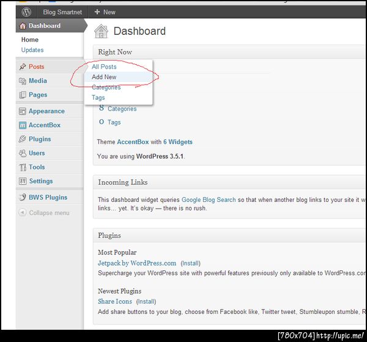Click the Appearance icon in sidebar
Screen dimensions: 367x342
(23, 111)
